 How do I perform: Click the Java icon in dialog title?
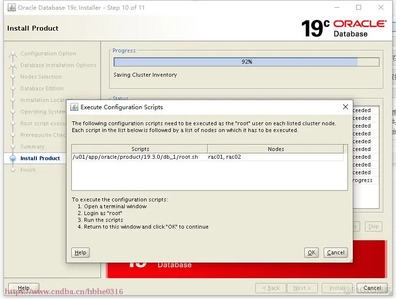74,107
